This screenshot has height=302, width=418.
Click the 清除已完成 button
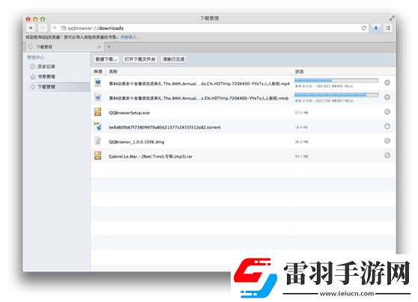(174, 59)
